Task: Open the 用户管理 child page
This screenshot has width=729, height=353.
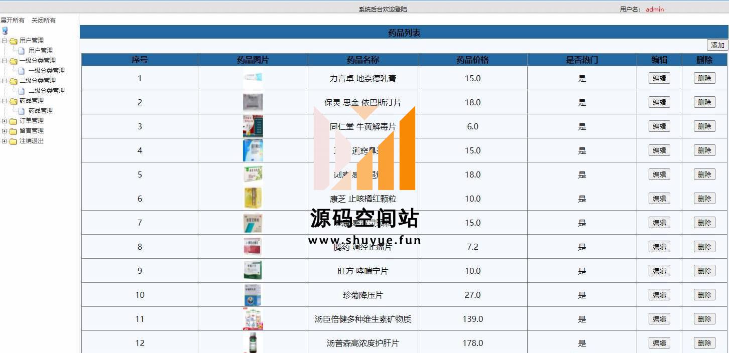Action: [41, 51]
